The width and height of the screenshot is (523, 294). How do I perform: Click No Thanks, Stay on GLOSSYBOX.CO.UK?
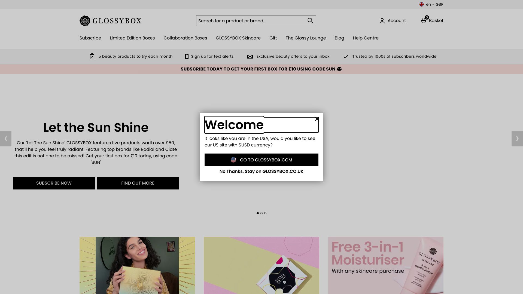pos(261,171)
